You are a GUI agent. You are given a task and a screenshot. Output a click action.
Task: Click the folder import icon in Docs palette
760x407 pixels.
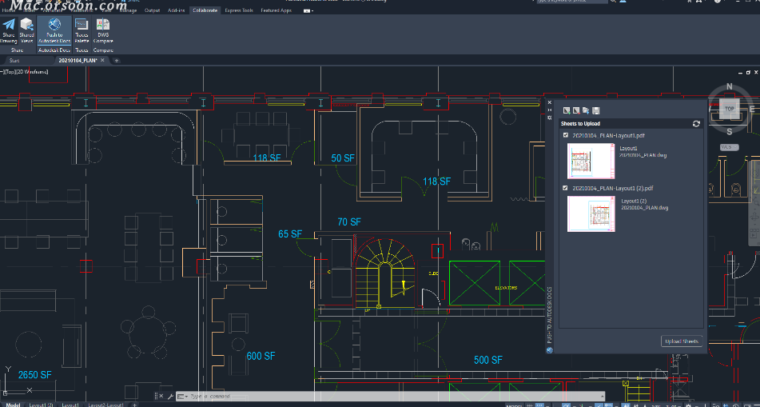[586, 110]
